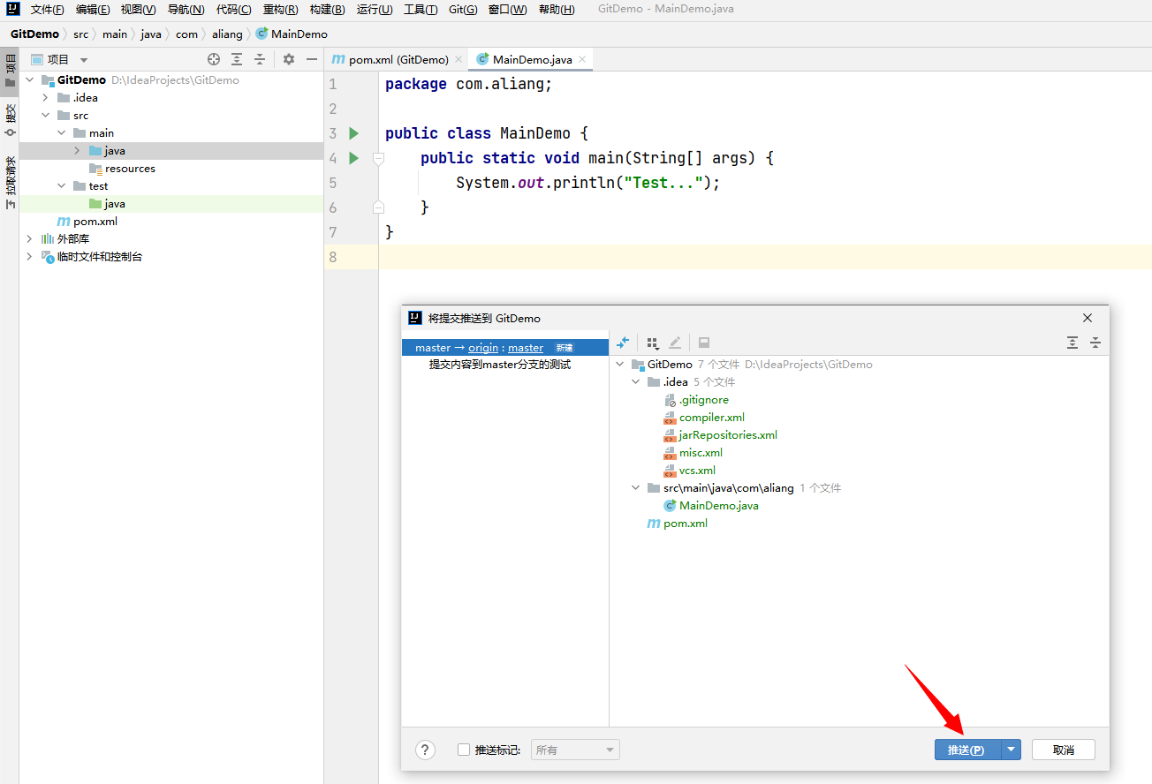Collapse src\main\java\com\aliang group in push dialog
1152x784 pixels.
click(636, 488)
